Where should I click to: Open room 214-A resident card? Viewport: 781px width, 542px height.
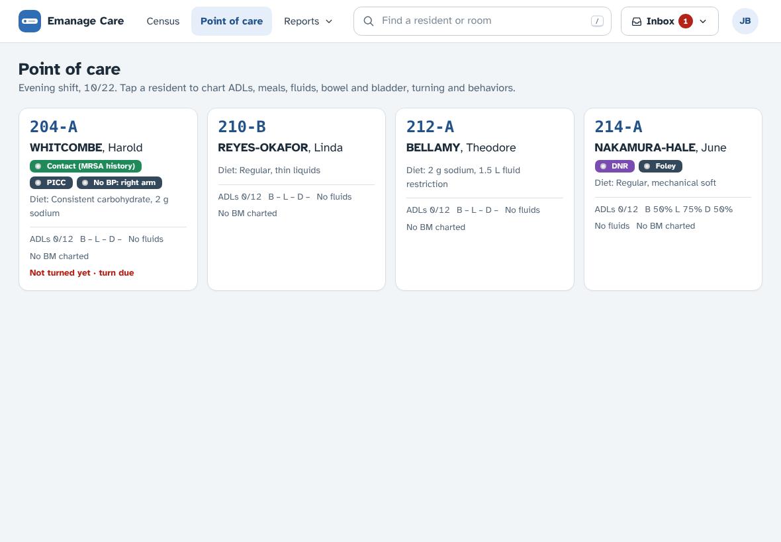pyautogui.click(x=673, y=200)
